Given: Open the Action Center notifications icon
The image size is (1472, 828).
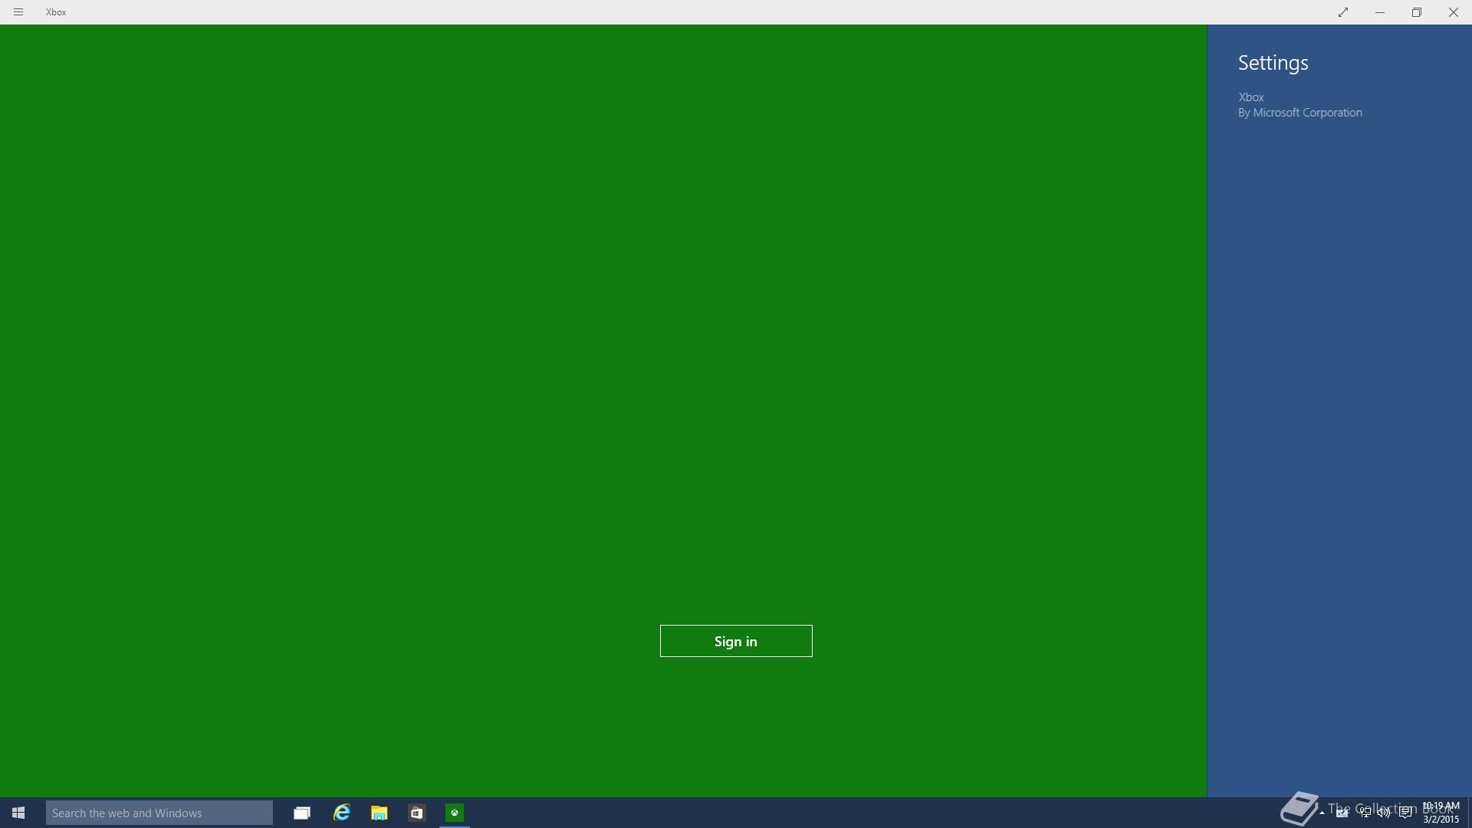Looking at the screenshot, I should pyautogui.click(x=1405, y=813).
